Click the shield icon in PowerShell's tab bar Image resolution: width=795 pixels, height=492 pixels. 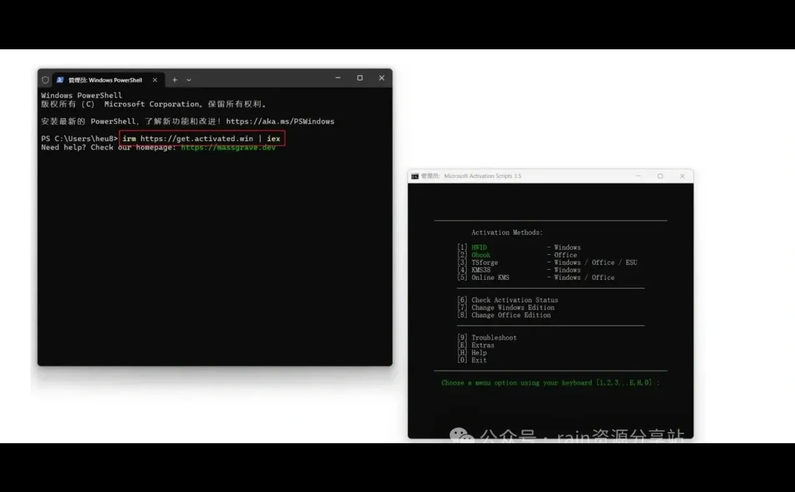[x=45, y=80]
